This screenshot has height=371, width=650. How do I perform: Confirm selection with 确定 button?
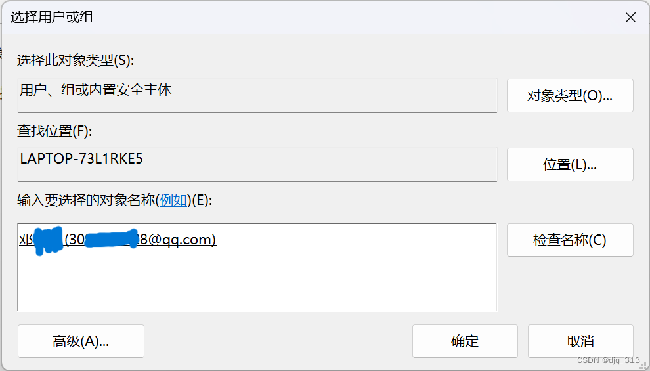465,341
